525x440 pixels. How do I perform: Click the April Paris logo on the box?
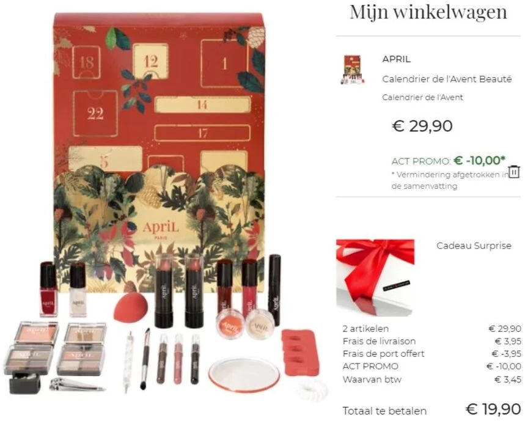pyautogui.click(x=161, y=230)
